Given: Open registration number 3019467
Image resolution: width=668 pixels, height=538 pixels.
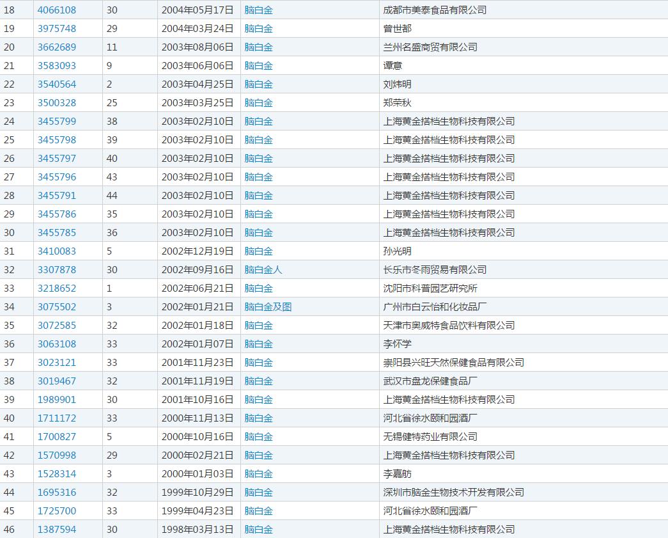Looking at the screenshot, I should (57, 381).
